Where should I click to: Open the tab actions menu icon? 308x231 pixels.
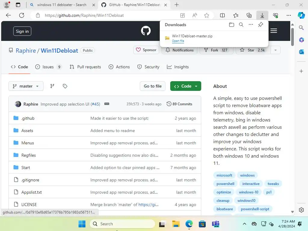click(x=18, y=5)
